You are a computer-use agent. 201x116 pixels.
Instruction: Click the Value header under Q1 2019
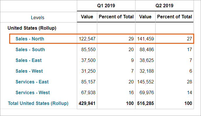87,17
